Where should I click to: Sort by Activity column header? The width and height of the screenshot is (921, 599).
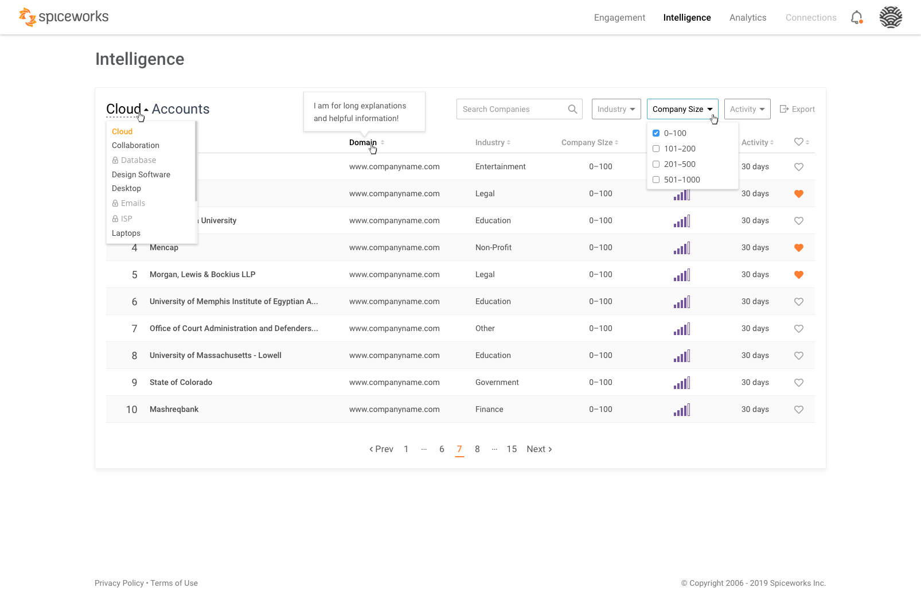(x=758, y=142)
